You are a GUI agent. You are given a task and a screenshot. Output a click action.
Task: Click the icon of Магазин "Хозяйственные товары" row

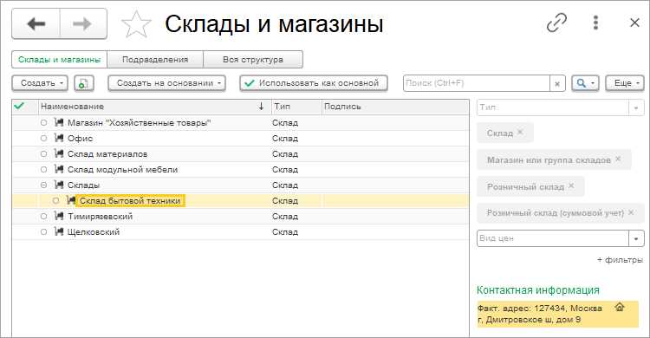point(59,123)
